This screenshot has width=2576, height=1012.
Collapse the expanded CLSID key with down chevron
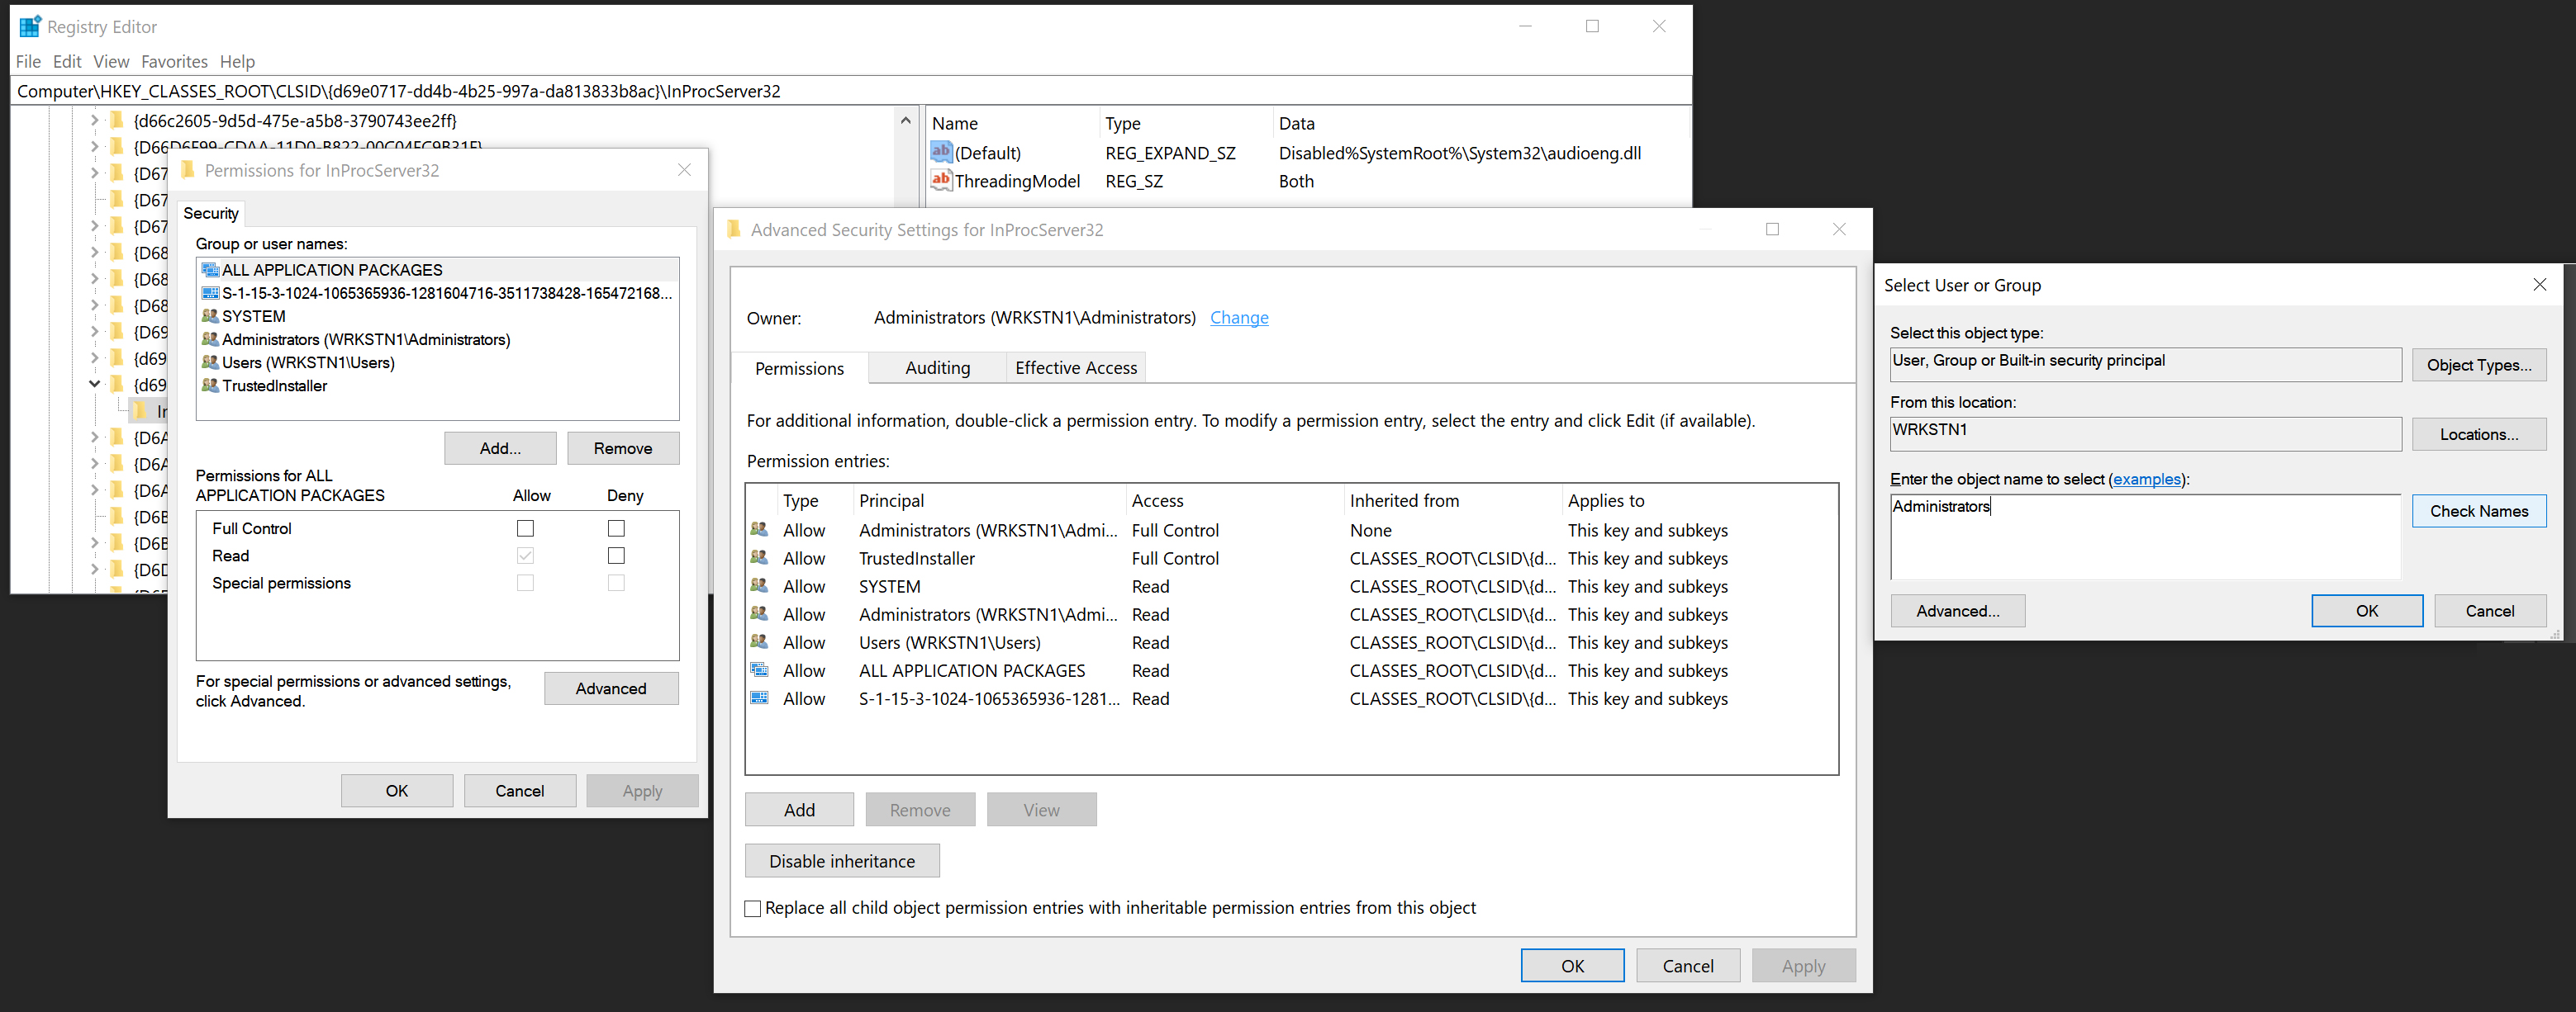[94, 384]
